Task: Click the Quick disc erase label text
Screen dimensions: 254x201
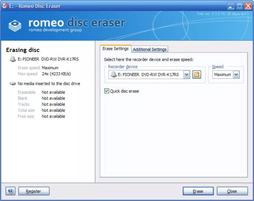Action: (124, 91)
